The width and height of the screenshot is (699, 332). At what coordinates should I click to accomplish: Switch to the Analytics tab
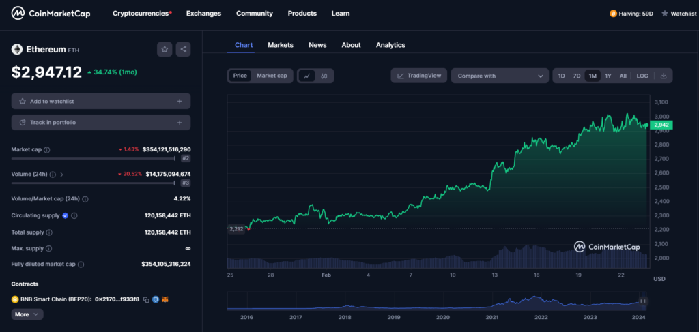click(390, 45)
